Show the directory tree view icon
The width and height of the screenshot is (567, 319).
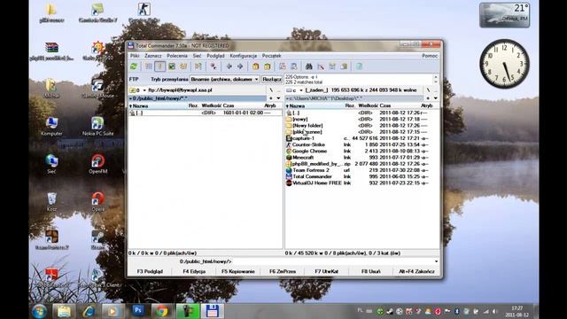183,66
